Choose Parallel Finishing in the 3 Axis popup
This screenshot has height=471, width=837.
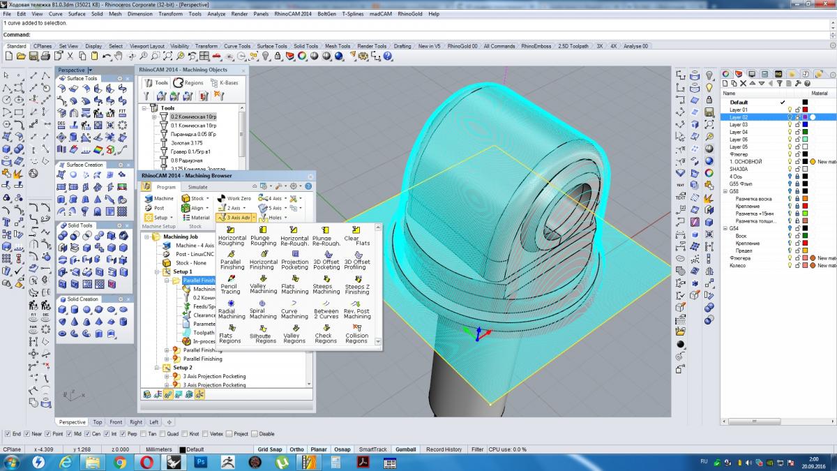pyautogui.click(x=232, y=261)
